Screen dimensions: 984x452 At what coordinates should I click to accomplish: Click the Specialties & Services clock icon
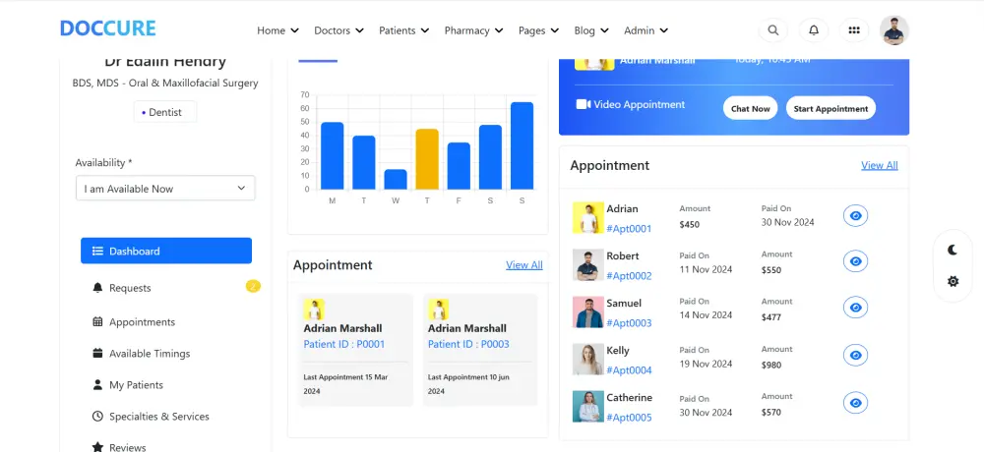[x=97, y=416]
